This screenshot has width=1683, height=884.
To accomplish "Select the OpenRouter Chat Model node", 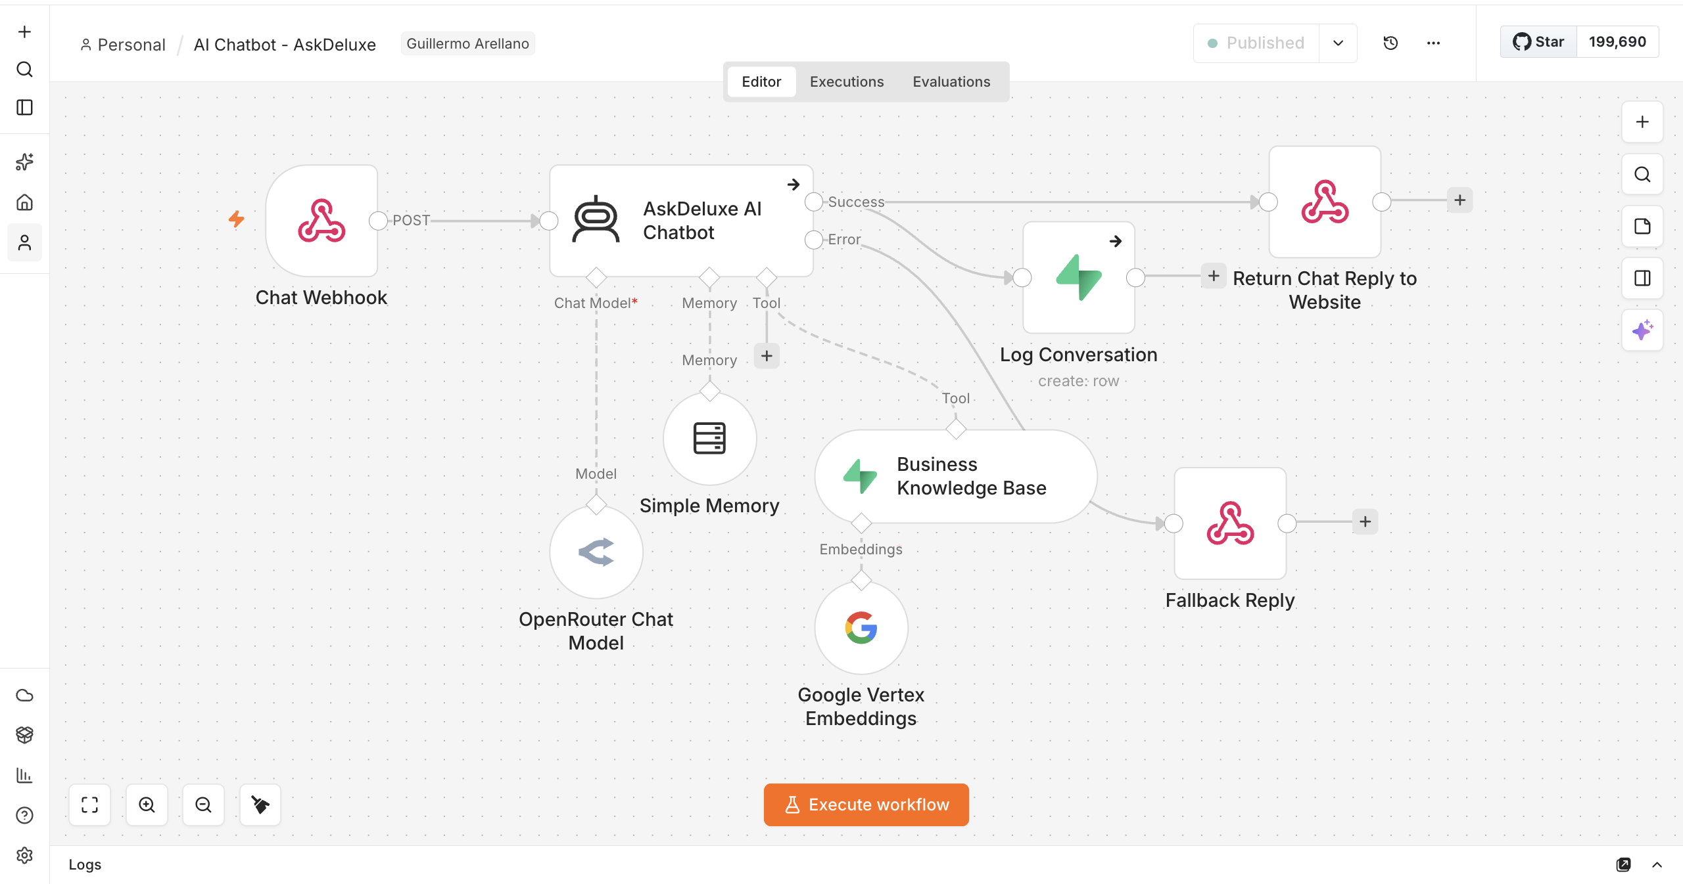I will [x=596, y=552].
